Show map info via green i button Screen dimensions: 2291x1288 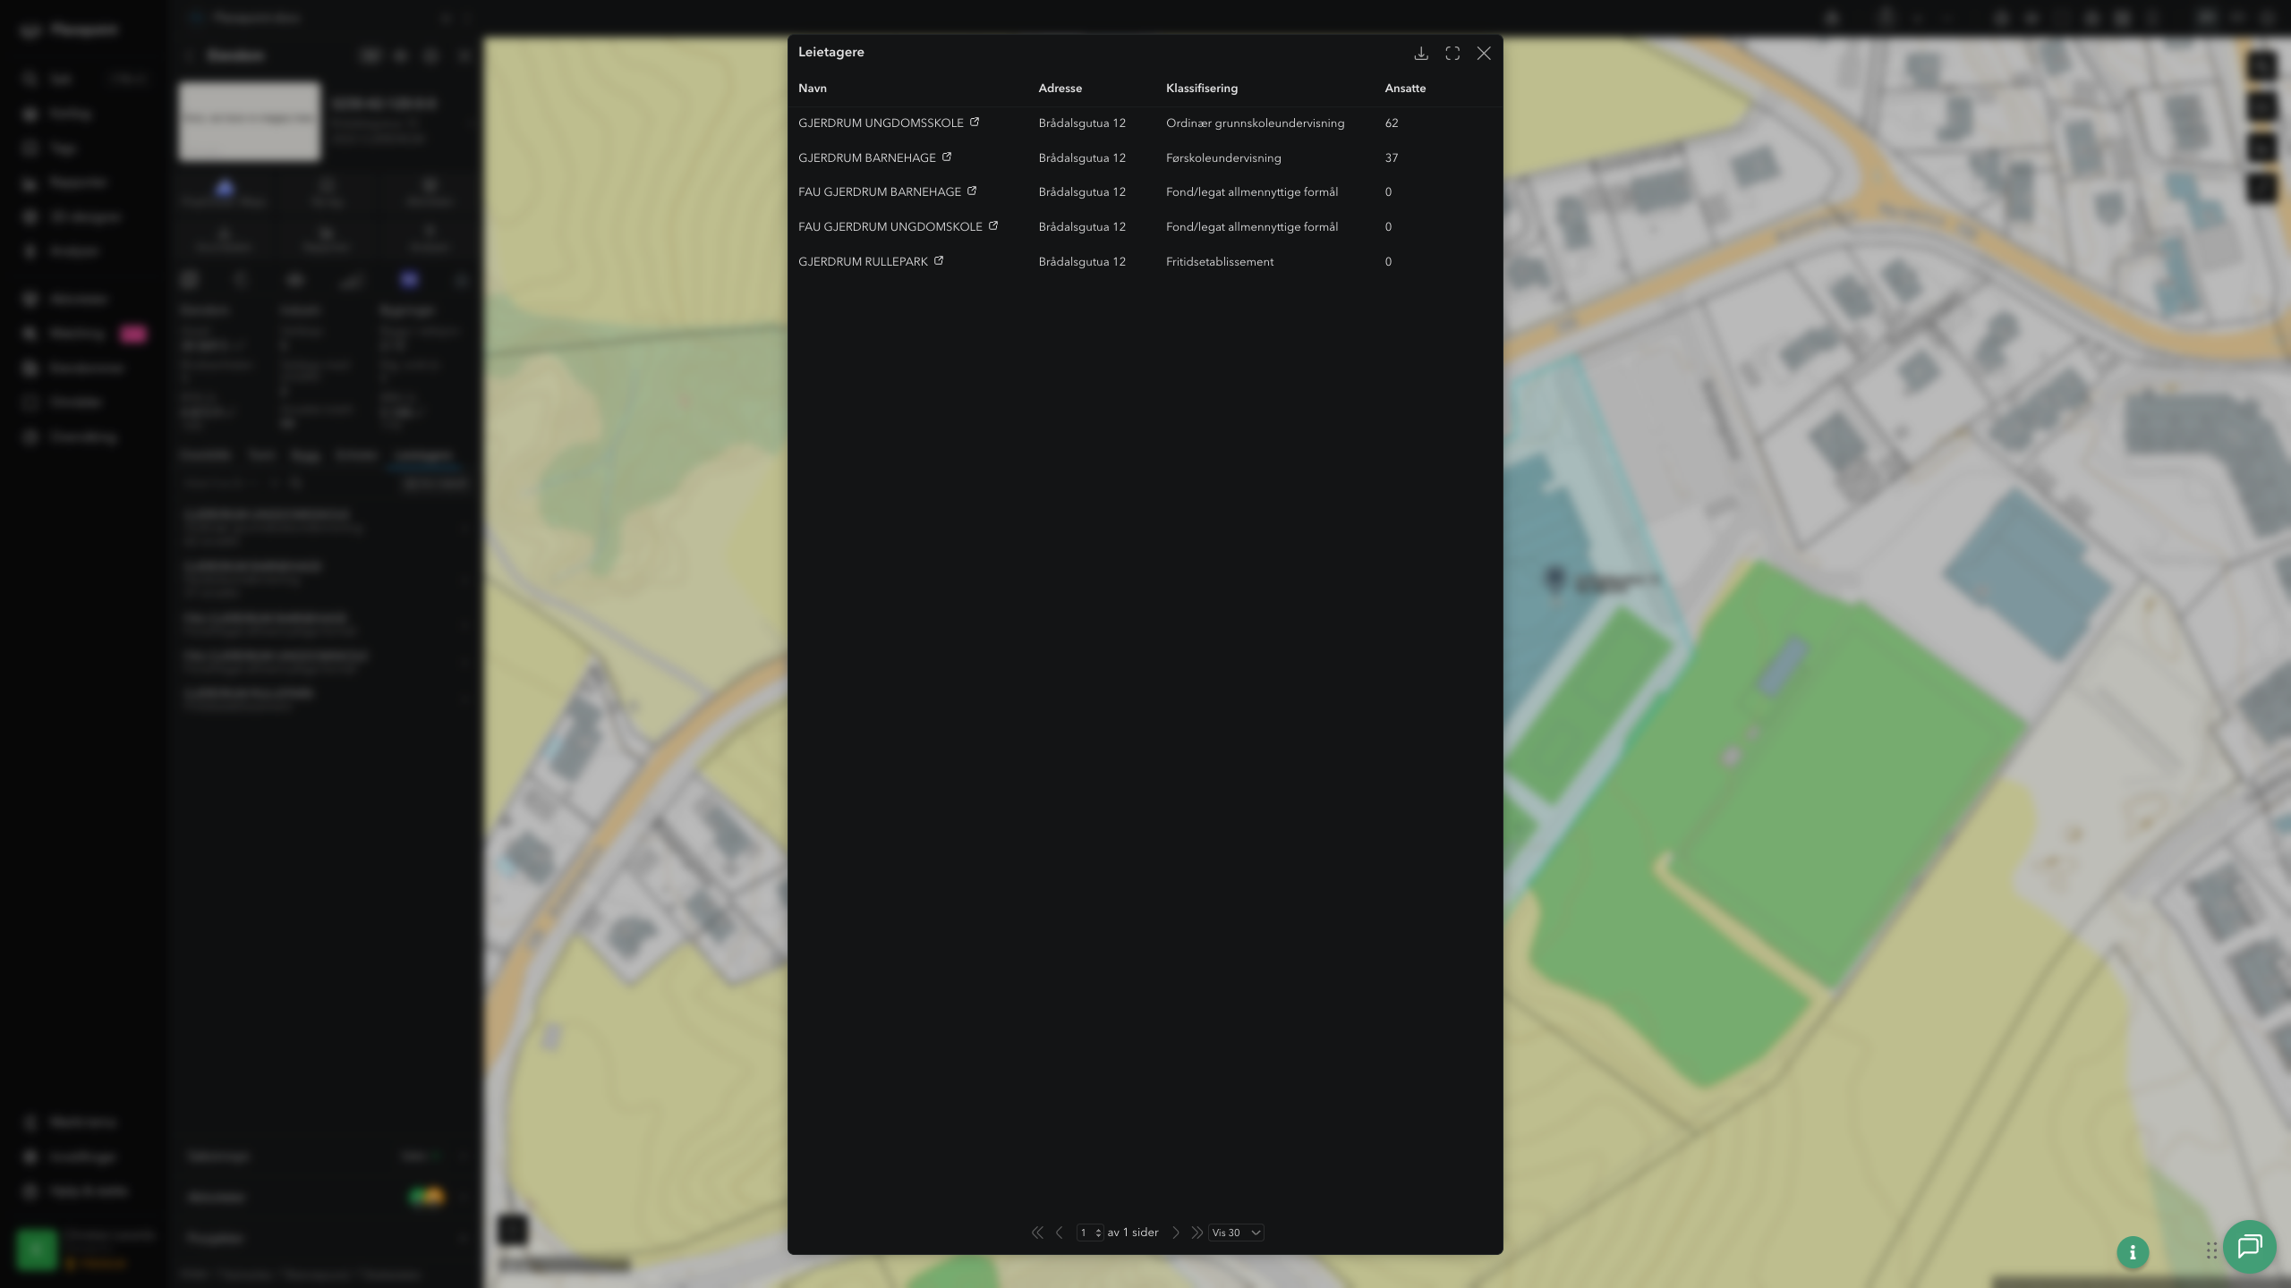pyautogui.click(x=2133, y=1252)
